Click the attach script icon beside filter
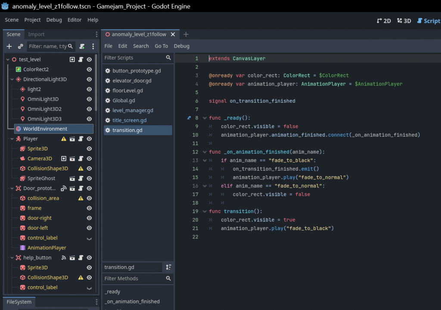This screenshot has width=441, height=310. pos(82,46)
